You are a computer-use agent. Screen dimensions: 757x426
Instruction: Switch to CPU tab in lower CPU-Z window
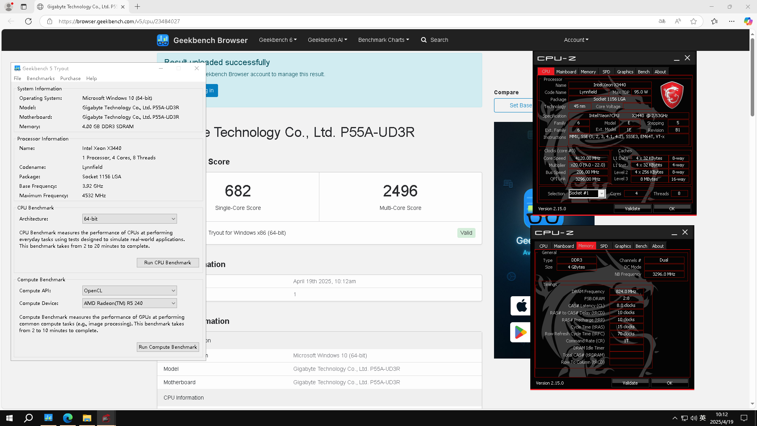coord(543,246)
